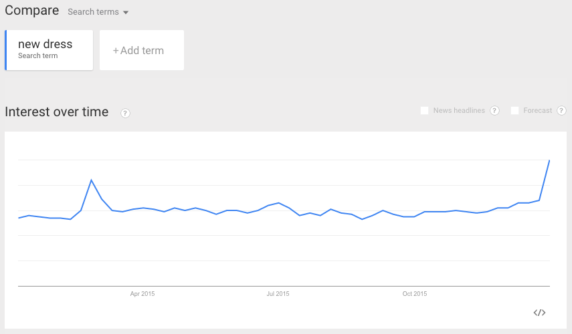Enable the Forecast checkbox
This screenshot has width=572, height=334.
[514, 111]
